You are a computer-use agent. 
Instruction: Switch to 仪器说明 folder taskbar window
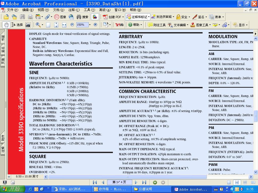(151, 189)
